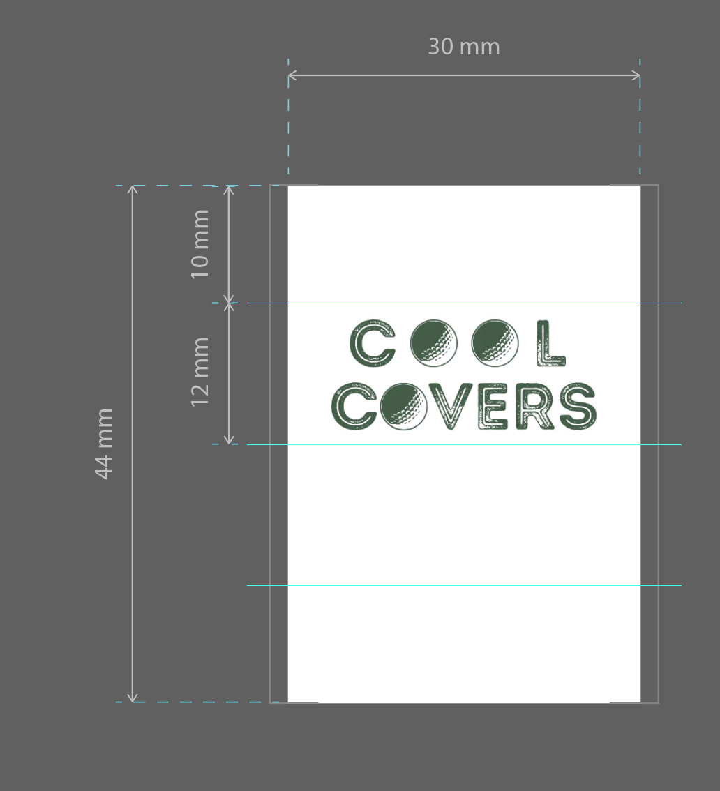This screenshot has height=791, width=720.
Task: Select the 10 mm measurement text
Action: point(200,244)
